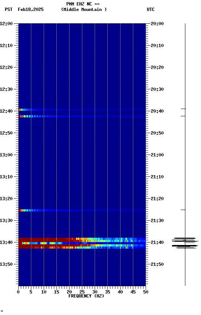Click the 12:30 PST axis label
Viewport: 201px width, 315px height.
pos(6,89)
